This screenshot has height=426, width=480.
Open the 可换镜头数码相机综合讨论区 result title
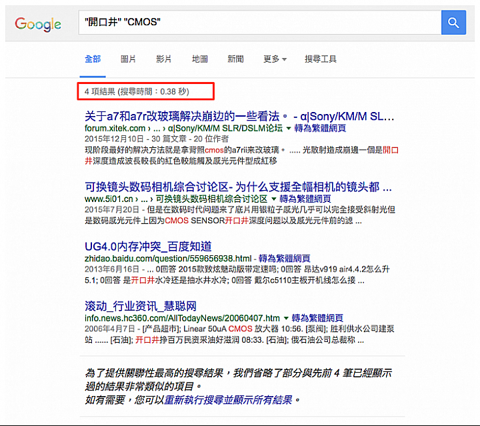coord(238,187)
